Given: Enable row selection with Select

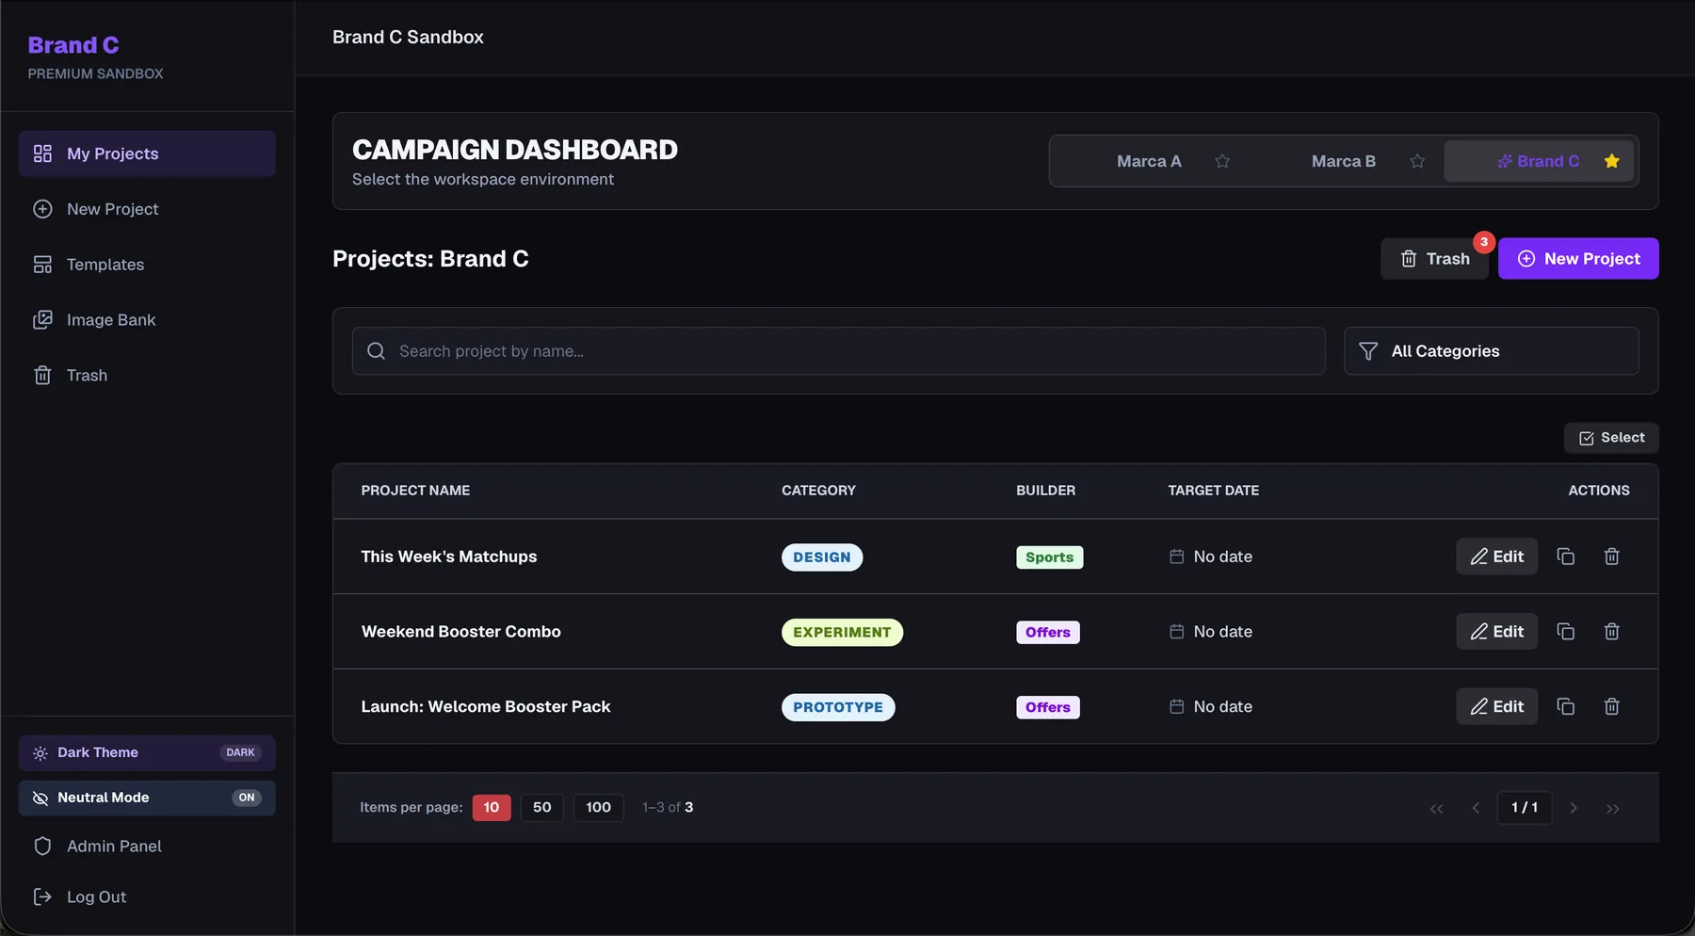Looking at the screenshot, I should (x=1611, y=438).
